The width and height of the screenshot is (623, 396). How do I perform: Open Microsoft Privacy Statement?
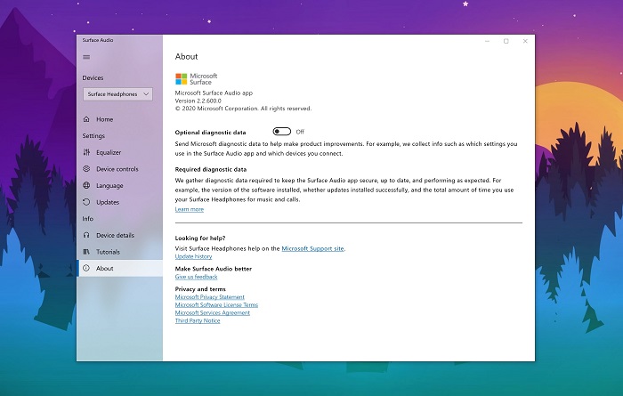[x=209, y=297]
